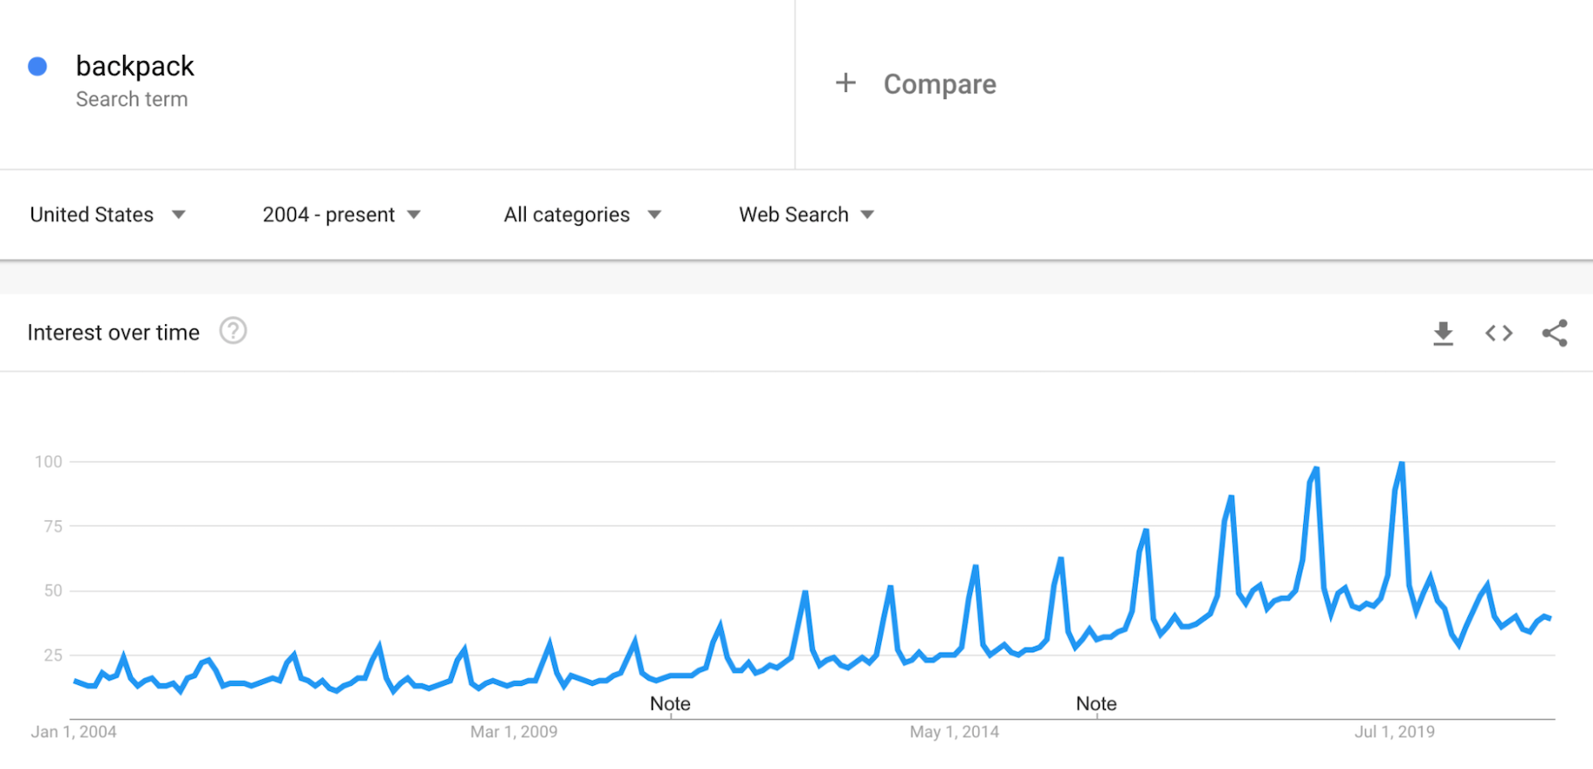Screen dimensions: 1593x769
Task: Click the highest peak of the trend line
Action: [x=1402, y=463]
